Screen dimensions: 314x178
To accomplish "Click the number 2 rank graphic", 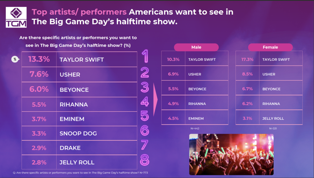I will pyautogui.click(x=144, y=72).
